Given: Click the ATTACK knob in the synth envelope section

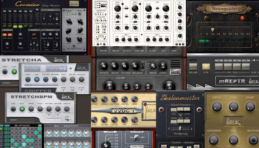Looking at the screenshot, I should tap(104, 66).
